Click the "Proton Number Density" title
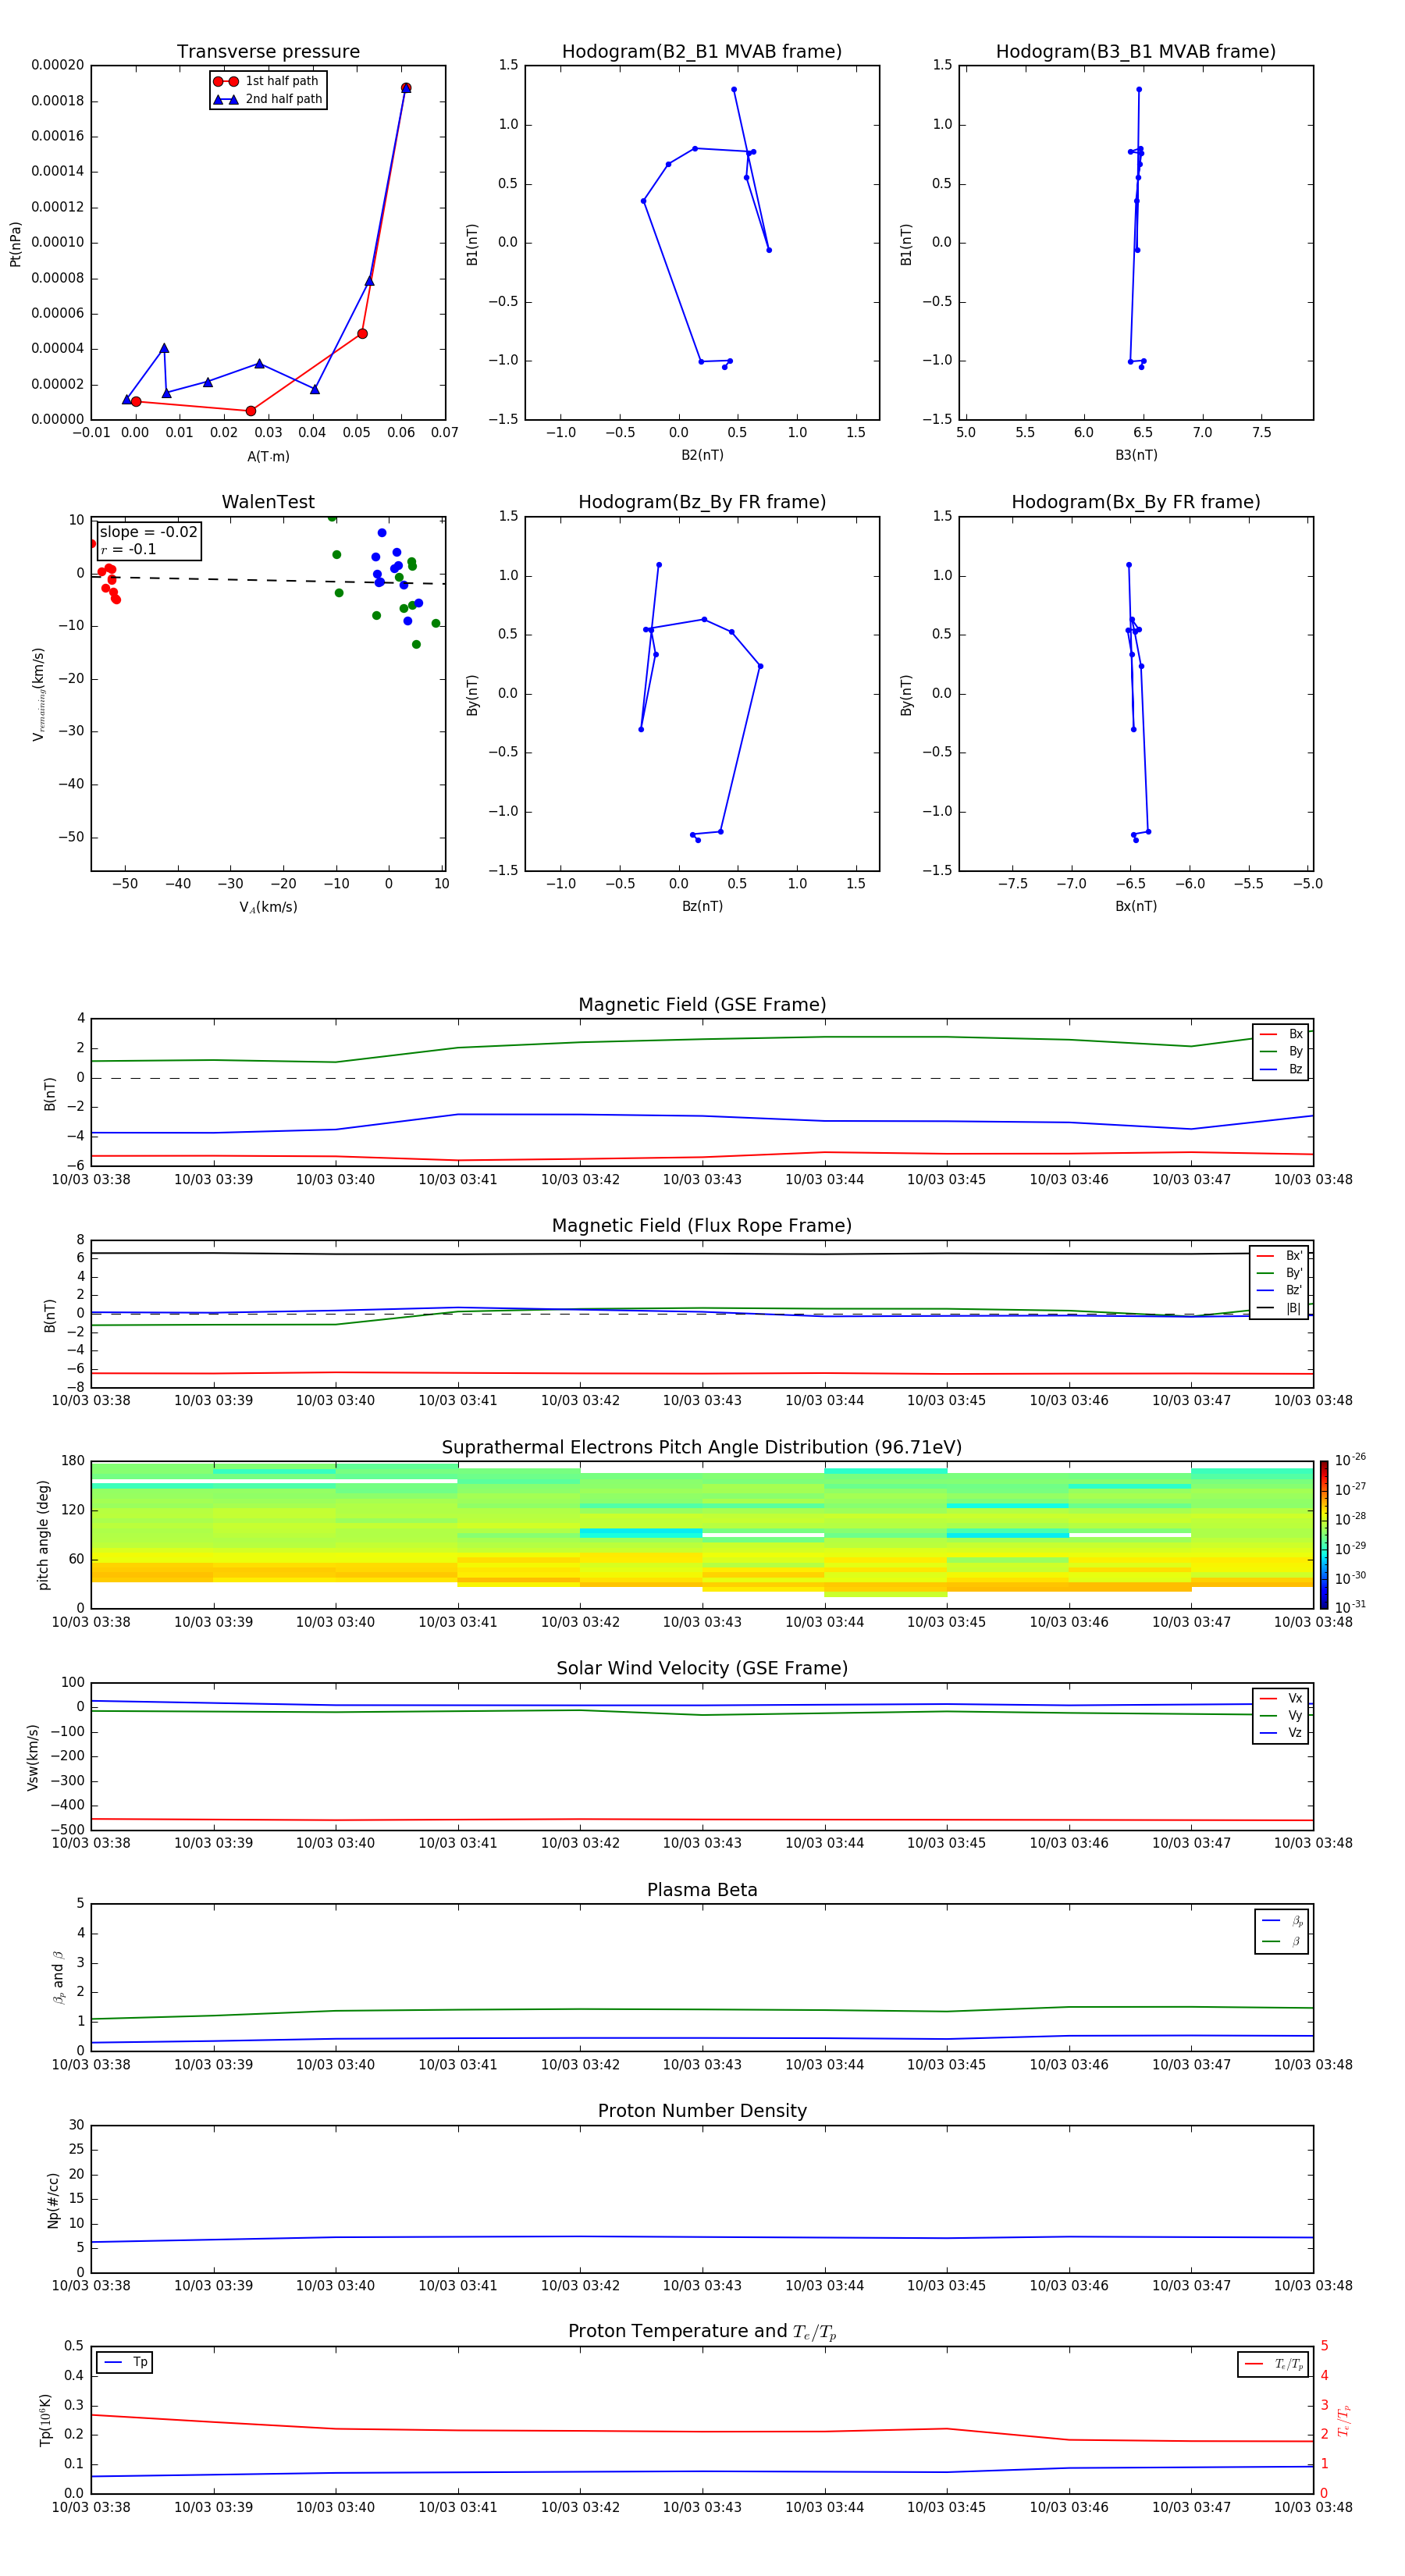The width and height of the screenshot is (1405, 2576). (702, 2111)
